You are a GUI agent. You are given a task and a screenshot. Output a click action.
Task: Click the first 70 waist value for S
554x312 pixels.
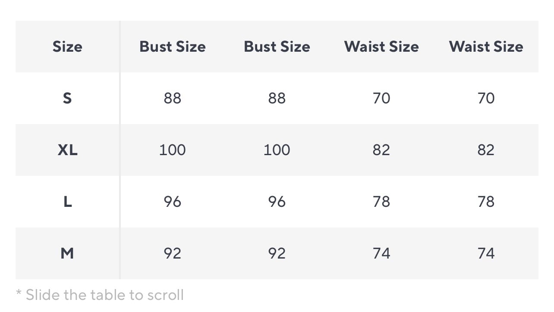pos(381,98)
